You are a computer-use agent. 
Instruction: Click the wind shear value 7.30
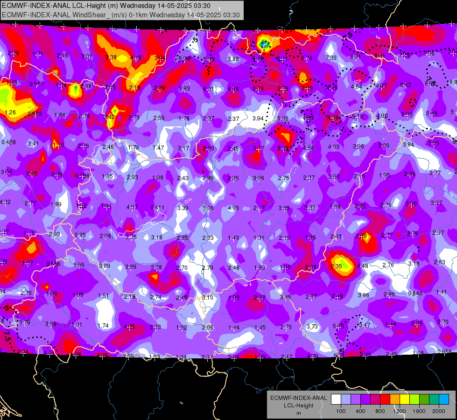point(331,58)
